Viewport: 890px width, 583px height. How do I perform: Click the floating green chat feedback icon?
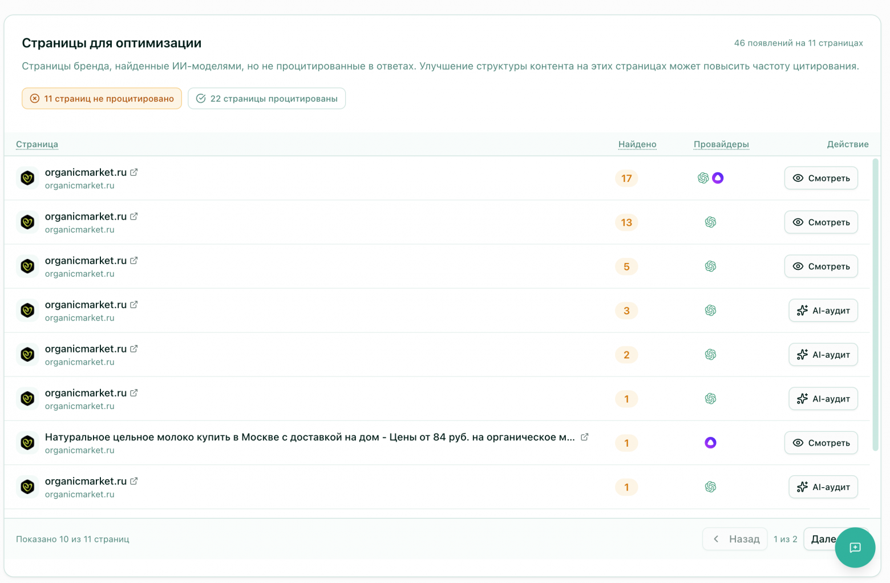(855, 548)
